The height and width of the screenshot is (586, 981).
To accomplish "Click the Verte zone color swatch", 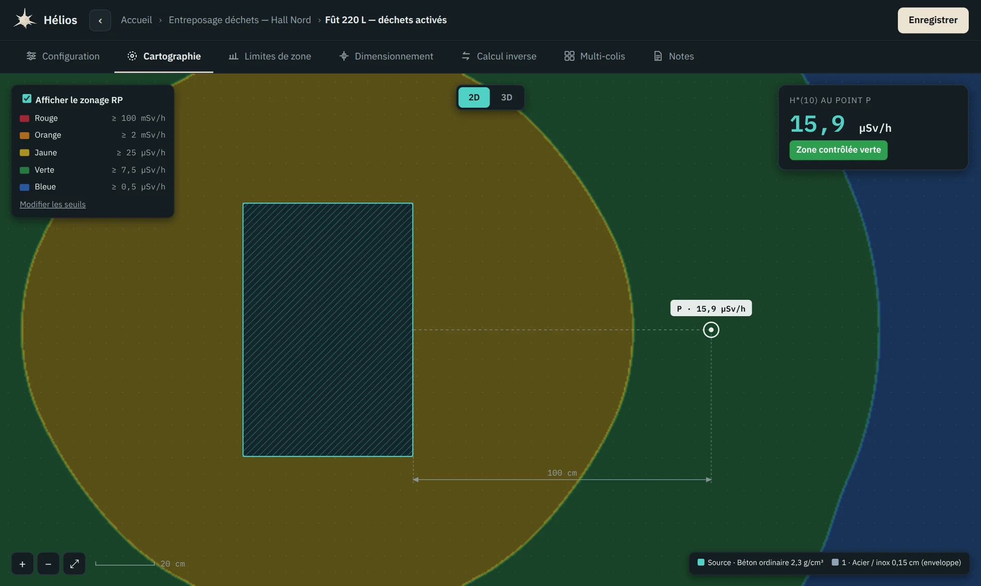I will (x=25, y=170).
